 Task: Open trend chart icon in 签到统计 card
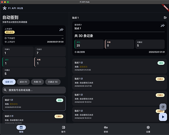[x=163, y=26]
